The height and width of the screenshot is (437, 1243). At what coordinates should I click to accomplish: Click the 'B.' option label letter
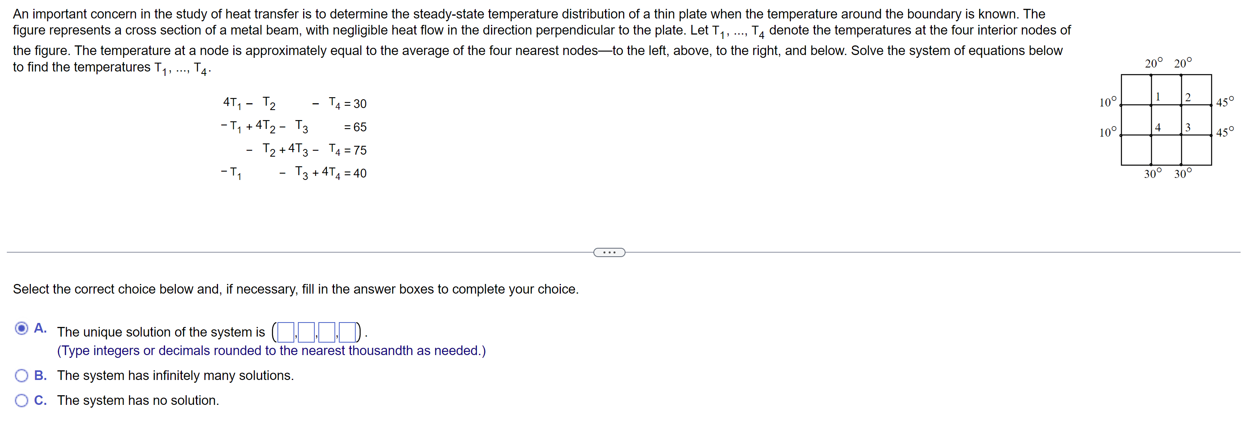(x=40, y=375)
